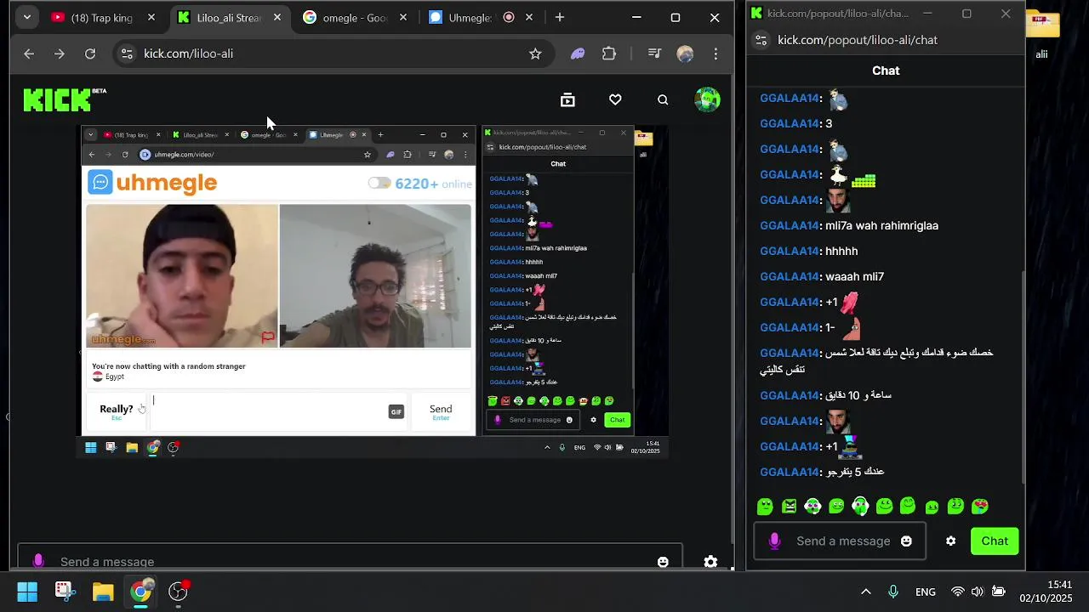Open the Kick user account avatar

coord(707,99)
